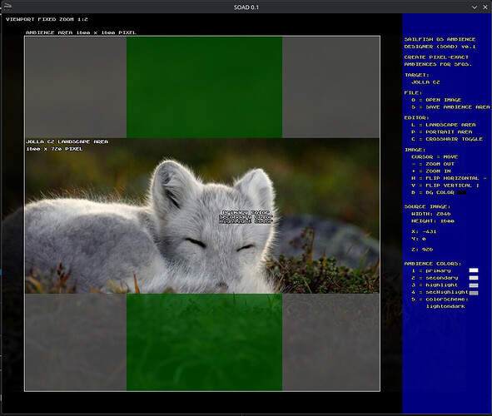Click the black BG COLOR swatch
Viewport: 492px width, 416px height.
pos(461,192)
